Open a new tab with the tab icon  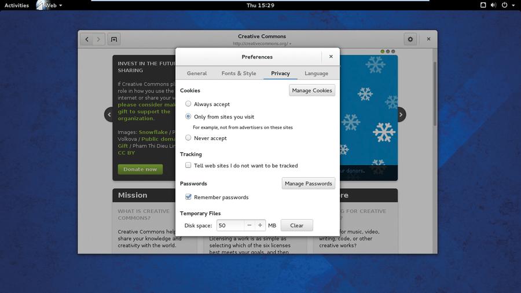[114, 39]
